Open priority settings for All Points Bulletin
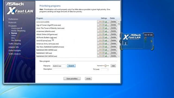The width and height of the screenshot is (174, 98). point(103,37)
